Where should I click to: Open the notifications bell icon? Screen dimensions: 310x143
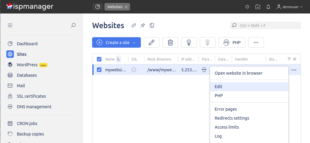268,7
